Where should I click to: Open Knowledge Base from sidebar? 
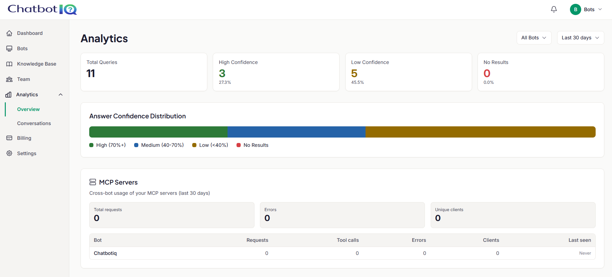click(x=37, y=64)
